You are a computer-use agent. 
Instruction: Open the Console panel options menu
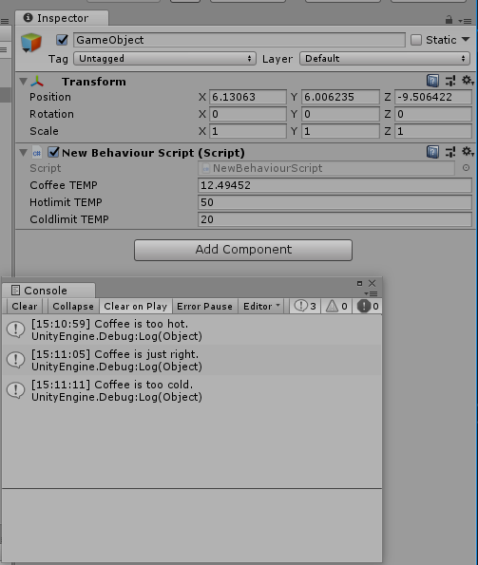371,293
